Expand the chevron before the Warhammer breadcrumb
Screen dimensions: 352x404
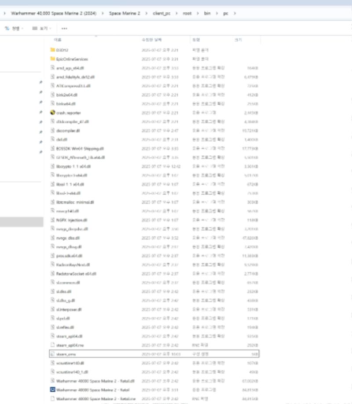coord(5,13)
